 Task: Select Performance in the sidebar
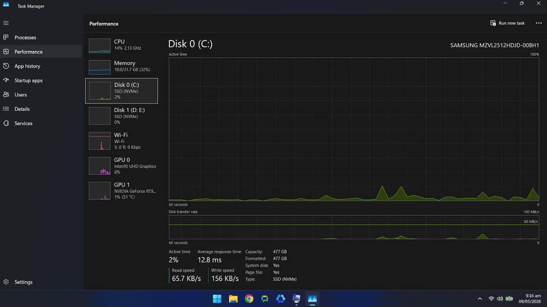pos(41,52)
